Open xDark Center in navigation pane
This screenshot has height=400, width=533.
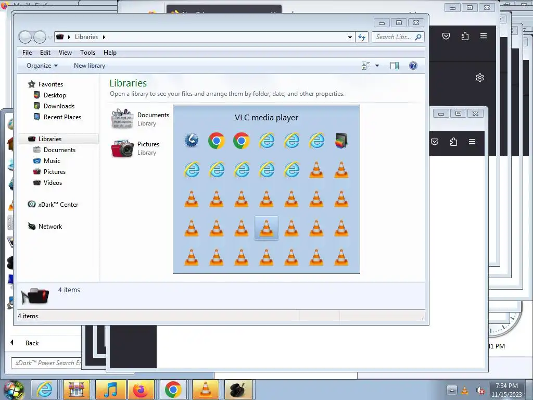[58, 204]
